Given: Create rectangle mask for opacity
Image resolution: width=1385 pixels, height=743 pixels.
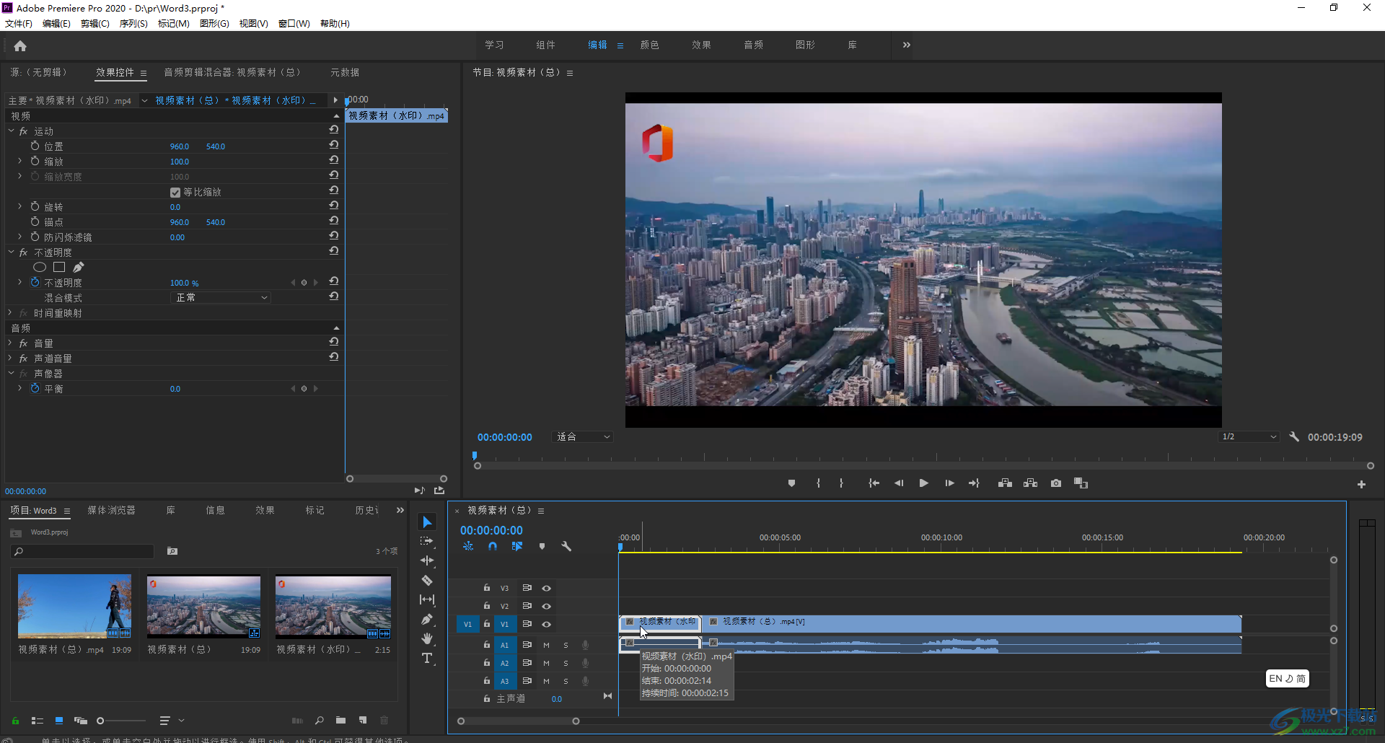Looking at the screenshot, I should pyautogui.click(x=59, y=268).
